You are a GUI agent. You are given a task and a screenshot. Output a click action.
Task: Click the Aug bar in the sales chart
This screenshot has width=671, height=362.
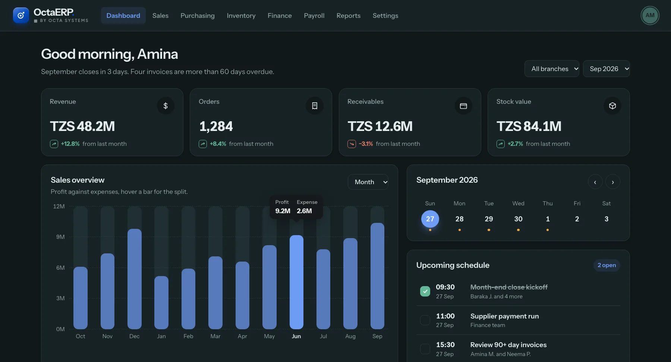[x=350, y=283]
